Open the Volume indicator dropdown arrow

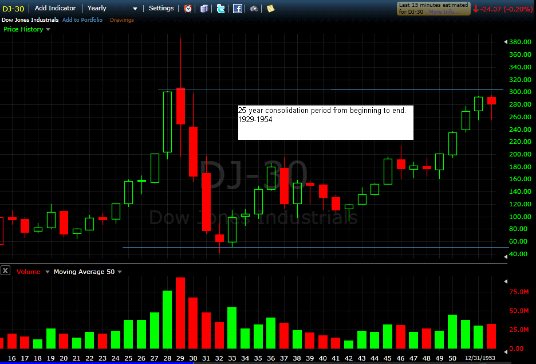47,272
